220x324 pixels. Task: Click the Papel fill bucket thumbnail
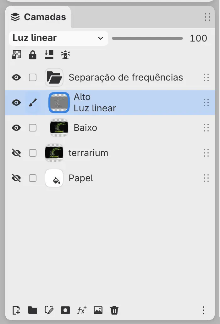click(x=54, y=178)
